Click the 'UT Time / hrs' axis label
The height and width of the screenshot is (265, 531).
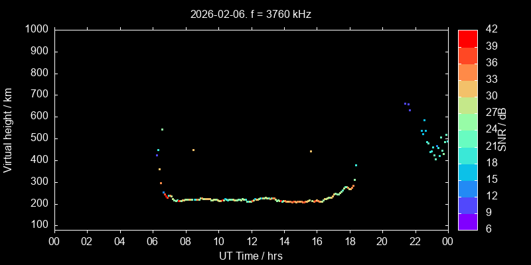click(x=250, y=256)
